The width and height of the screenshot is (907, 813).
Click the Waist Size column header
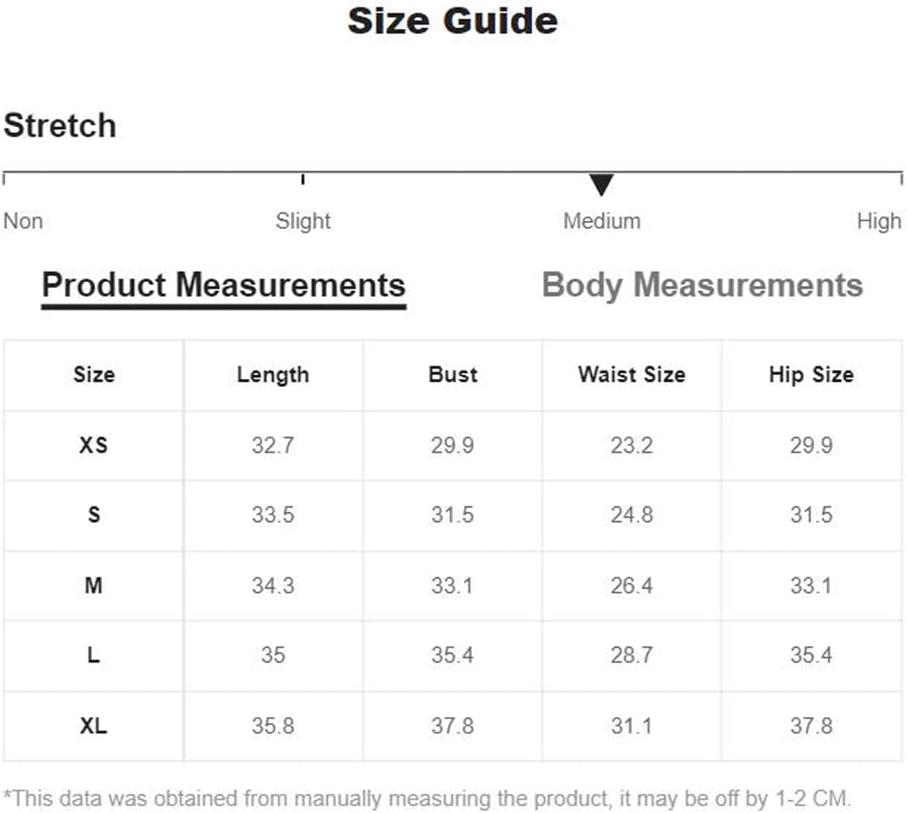click(x=631, y=374)
